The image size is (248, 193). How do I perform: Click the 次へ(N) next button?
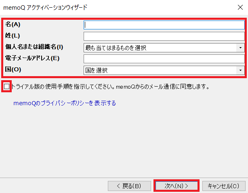click(x=176, y=186)
